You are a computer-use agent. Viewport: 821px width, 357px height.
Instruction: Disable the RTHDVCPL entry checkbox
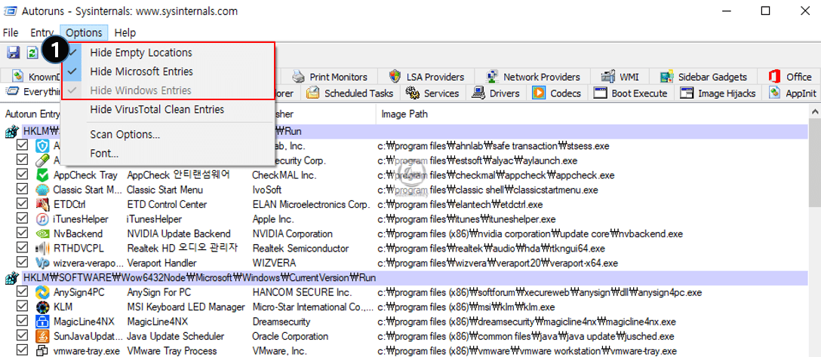tap(23, 249)
